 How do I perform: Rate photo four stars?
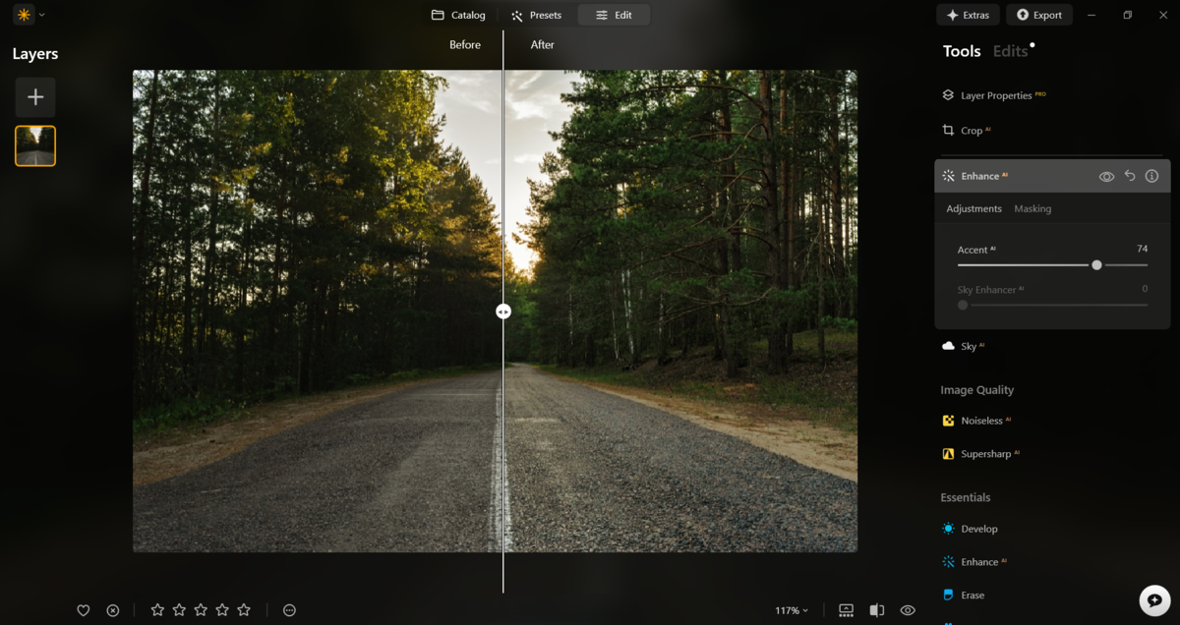222,610
